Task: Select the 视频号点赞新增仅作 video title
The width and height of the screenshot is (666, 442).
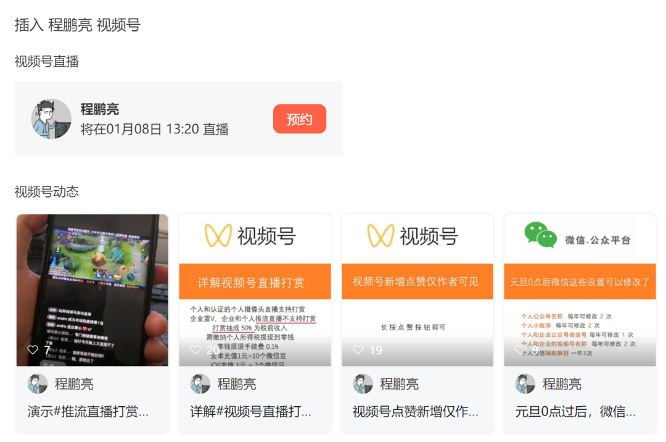Action: [x=416, y=411]
